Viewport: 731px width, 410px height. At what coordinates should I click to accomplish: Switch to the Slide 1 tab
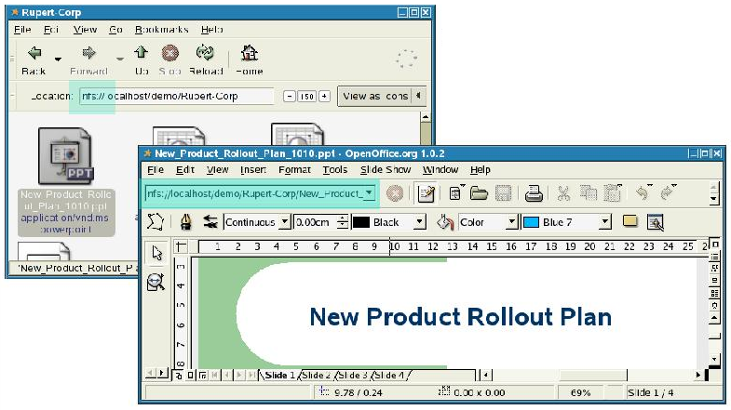pyautogui.click(x=279, y=375)
